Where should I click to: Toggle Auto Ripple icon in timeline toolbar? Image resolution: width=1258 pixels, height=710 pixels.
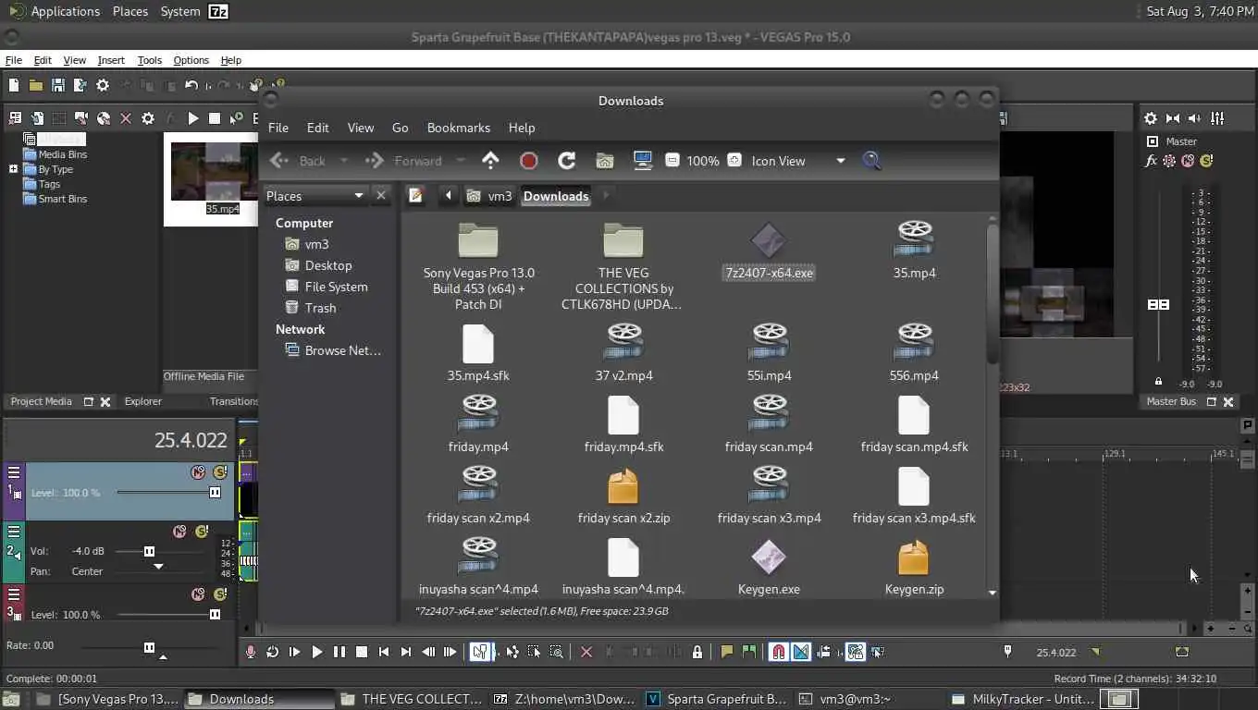point(823,652)
